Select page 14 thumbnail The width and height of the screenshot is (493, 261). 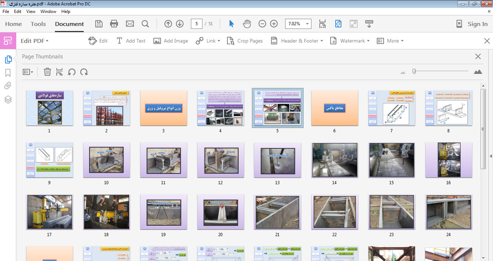(x=335, y=160)
